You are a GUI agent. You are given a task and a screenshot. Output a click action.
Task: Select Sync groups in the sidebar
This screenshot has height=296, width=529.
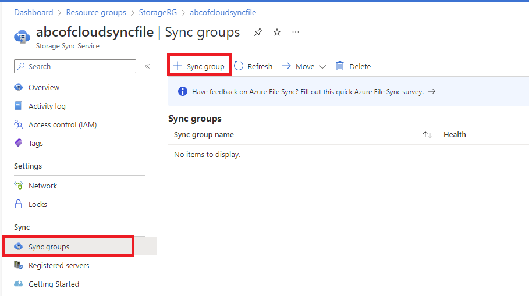(x=49, y=247)
